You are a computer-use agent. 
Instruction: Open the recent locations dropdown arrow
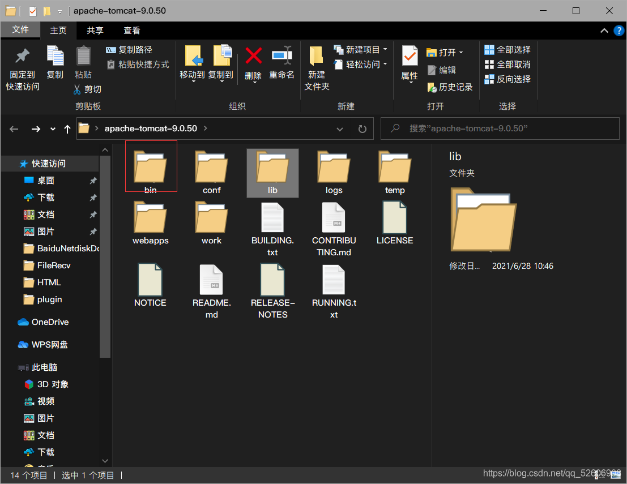pyautogui.click(x=53, y=129)
